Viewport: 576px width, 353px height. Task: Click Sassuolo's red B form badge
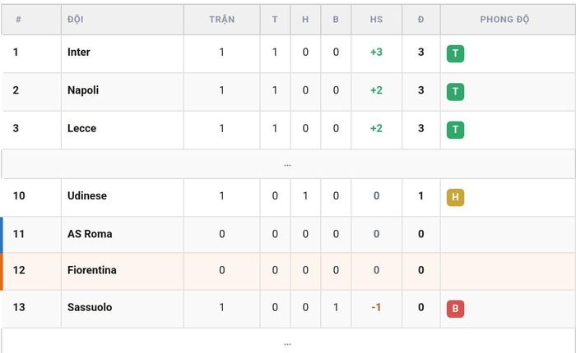(455, 309)
